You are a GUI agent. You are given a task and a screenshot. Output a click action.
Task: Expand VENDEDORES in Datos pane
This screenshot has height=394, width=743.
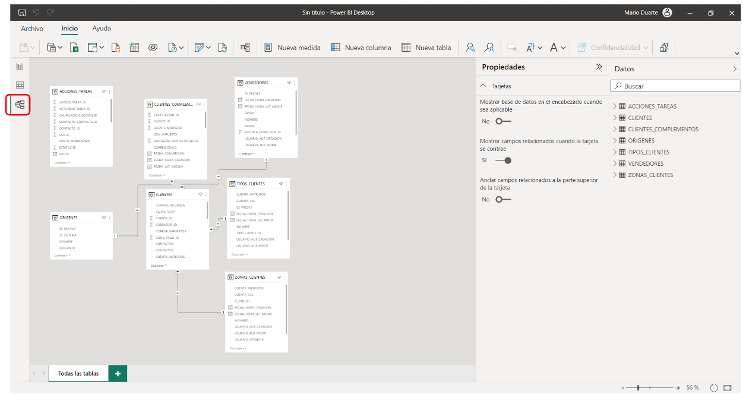pyautogui.click(x=615, y=163)
